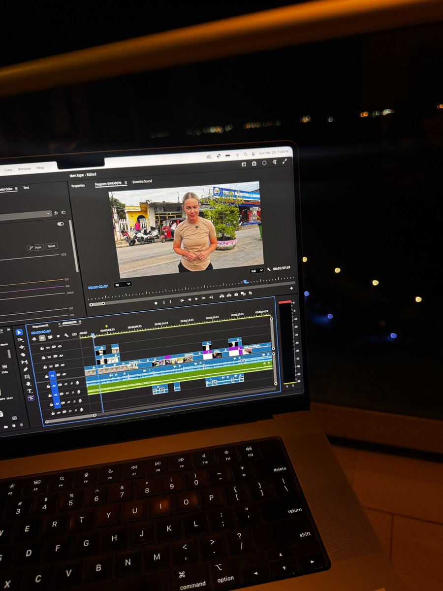Go to Out point
443x591 pixels.
tap(211, 297)
